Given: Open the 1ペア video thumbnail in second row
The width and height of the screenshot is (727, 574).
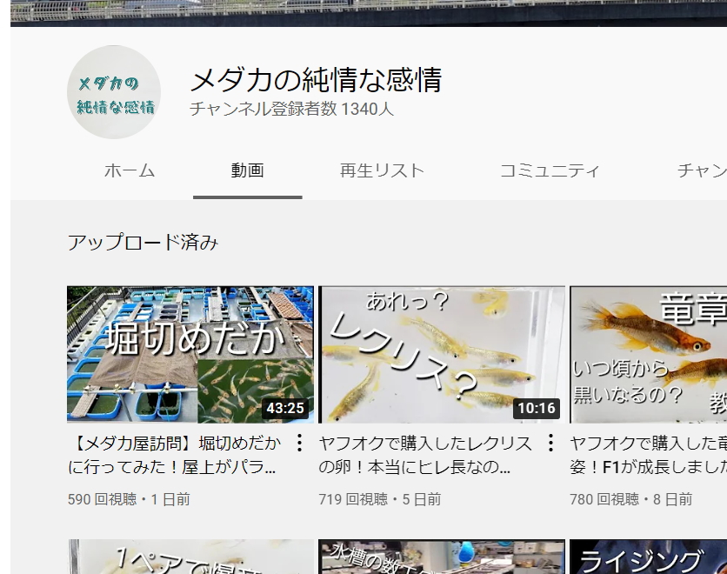Looking at the screenshot, I should tap(190, 557).
